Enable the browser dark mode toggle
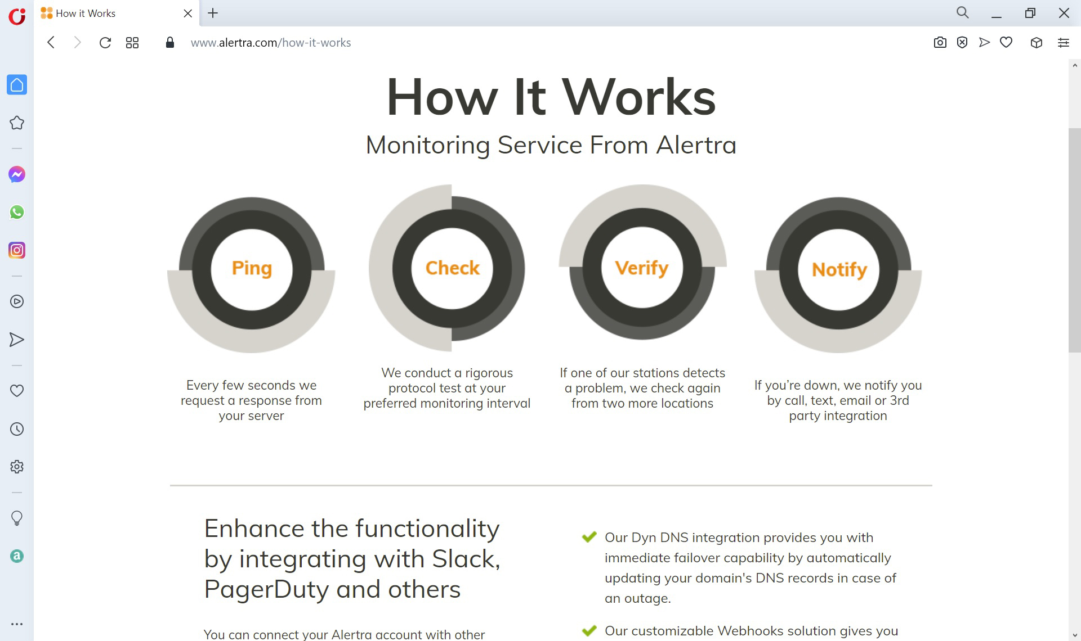 [x=17, y=518]
